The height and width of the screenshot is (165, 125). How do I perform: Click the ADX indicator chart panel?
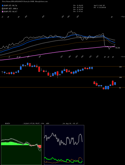tap(64, 145)
